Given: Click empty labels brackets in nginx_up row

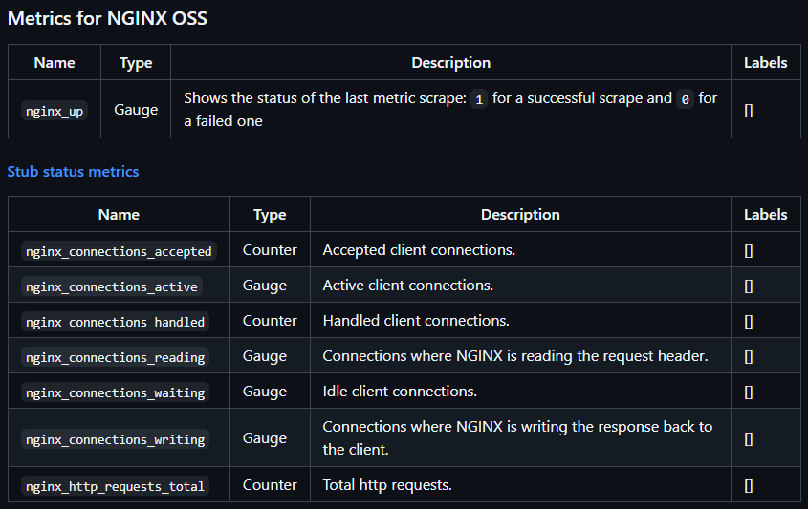Looking at the screenshot, I should point(748,110).
